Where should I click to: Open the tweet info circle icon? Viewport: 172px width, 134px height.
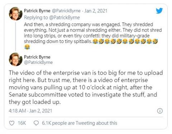[160, 111]
